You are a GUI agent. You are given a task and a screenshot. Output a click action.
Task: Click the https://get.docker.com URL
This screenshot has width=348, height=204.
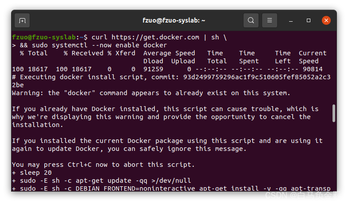155,37
